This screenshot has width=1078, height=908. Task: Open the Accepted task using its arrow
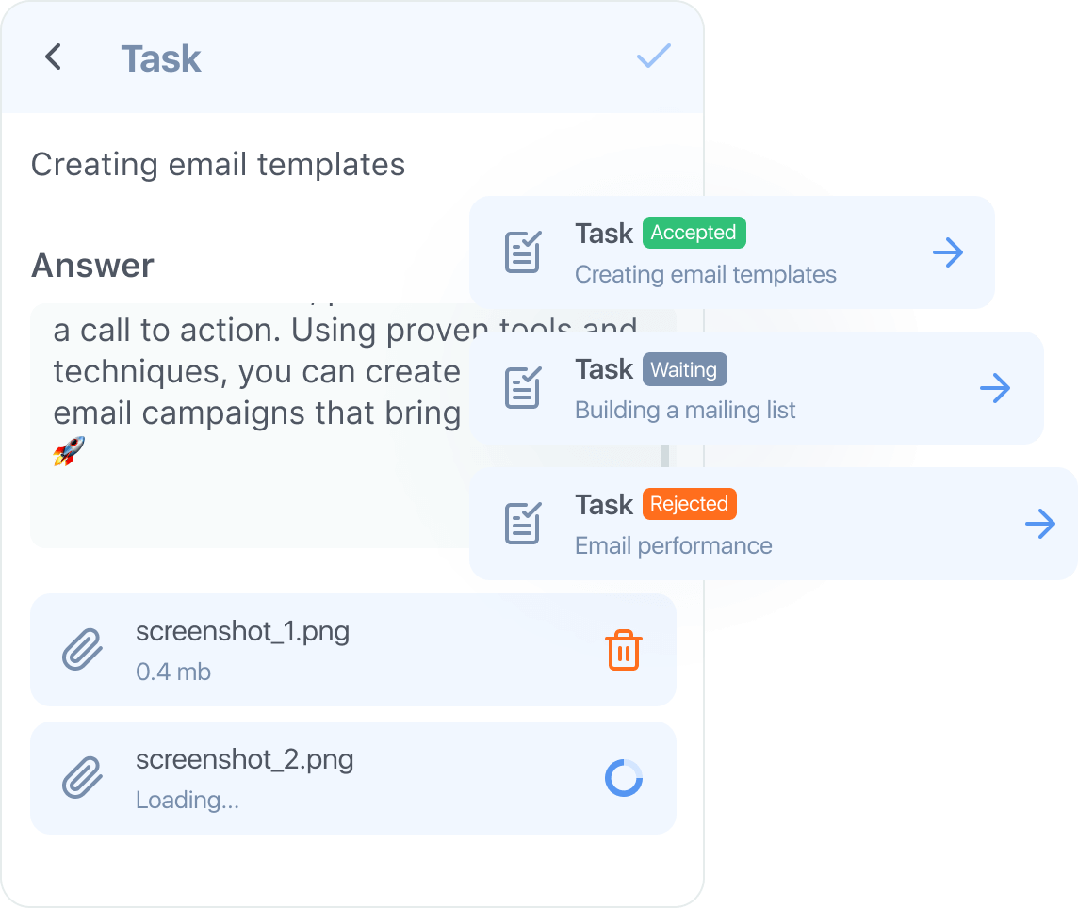[x=948, y=252]
